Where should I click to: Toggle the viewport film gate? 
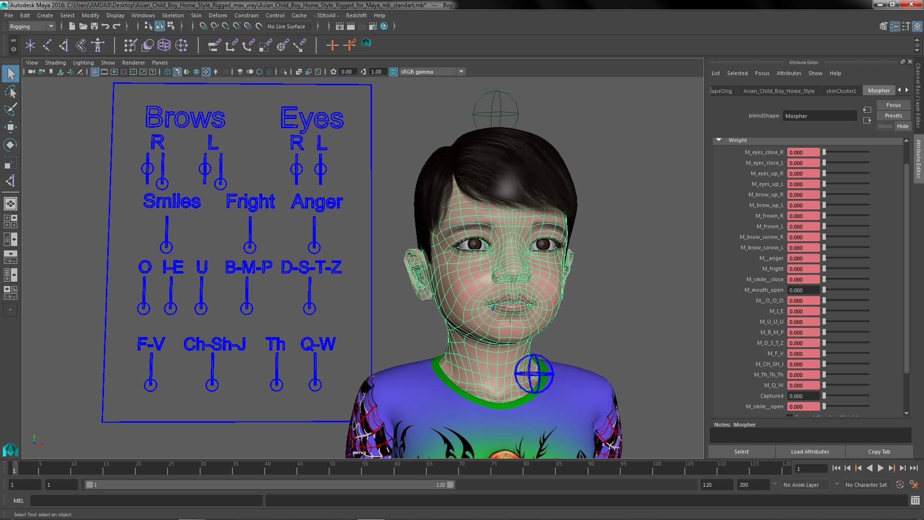click(104, 72)
